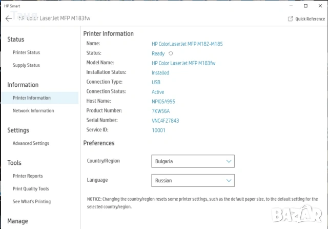The width and height of the screenshot is (328, 229).
Task: Select Printer Information in sidebar
Action: tap(32, 98)
